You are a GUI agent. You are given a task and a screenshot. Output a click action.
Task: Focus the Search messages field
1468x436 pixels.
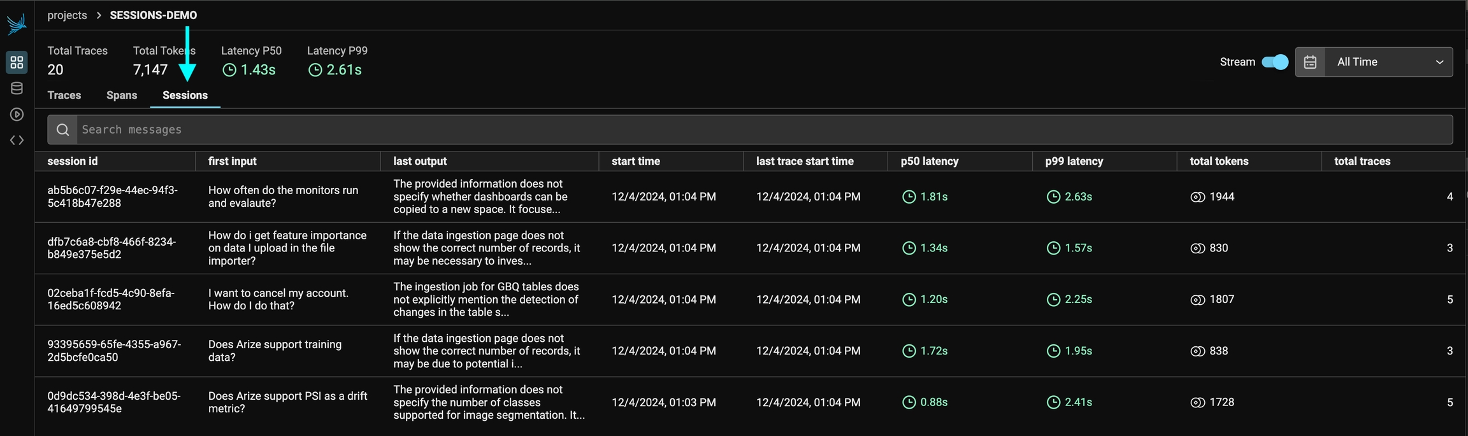[765, 130]
